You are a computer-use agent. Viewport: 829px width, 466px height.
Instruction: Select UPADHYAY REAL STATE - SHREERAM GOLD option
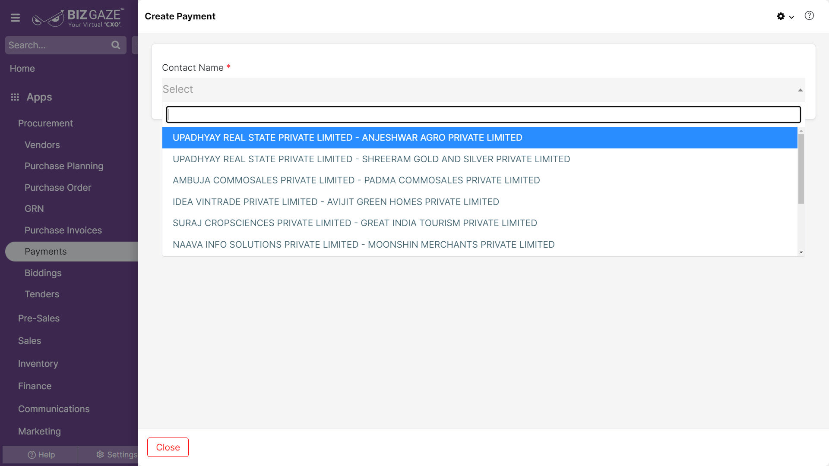tap(480, 159)
